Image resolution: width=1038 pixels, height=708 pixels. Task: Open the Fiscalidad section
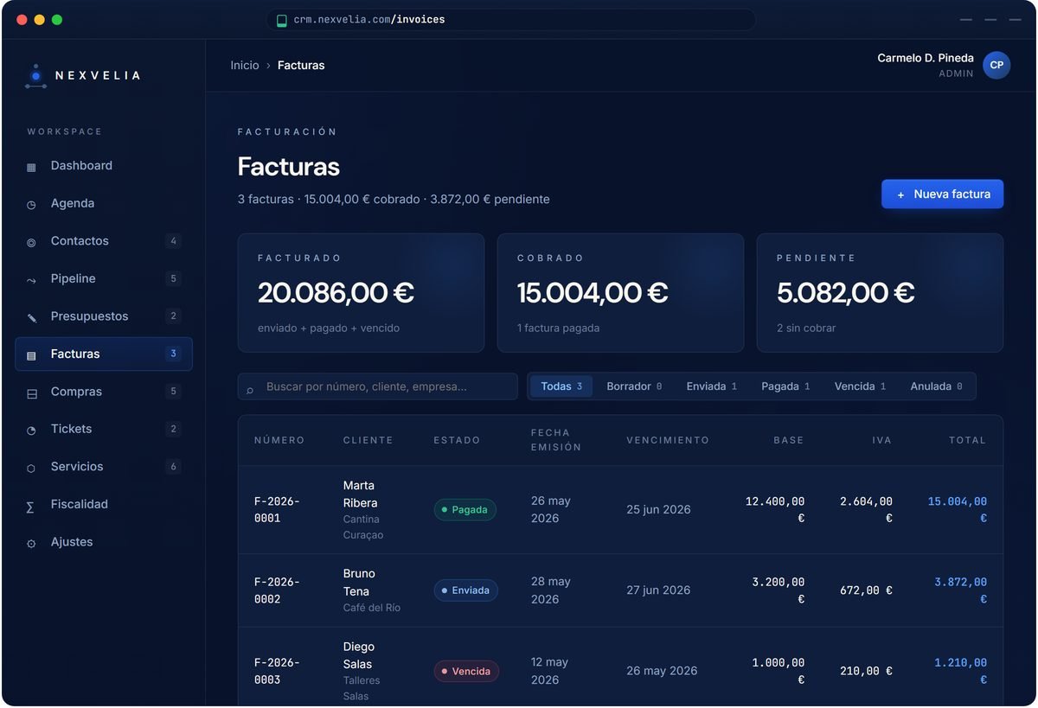[104, 504]
